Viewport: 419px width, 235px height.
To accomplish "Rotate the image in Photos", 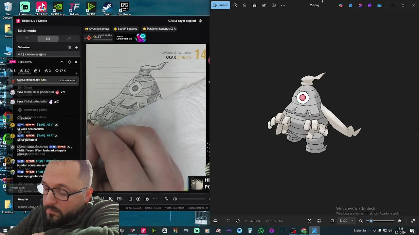I will [235, 5].
